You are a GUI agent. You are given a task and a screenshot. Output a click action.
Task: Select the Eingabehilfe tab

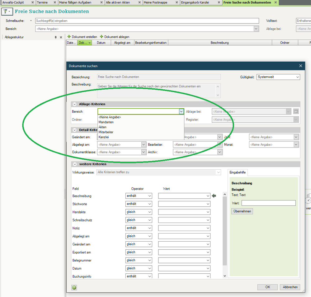tap(238, 172)
